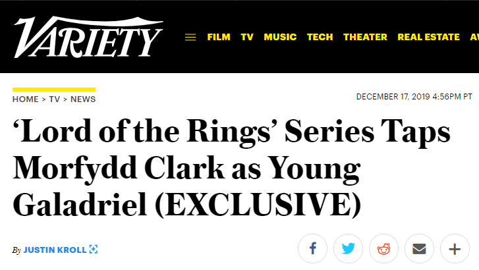Share the article on Twitter
The width and height of the screenshot is (479, 270).
point(349,249)
